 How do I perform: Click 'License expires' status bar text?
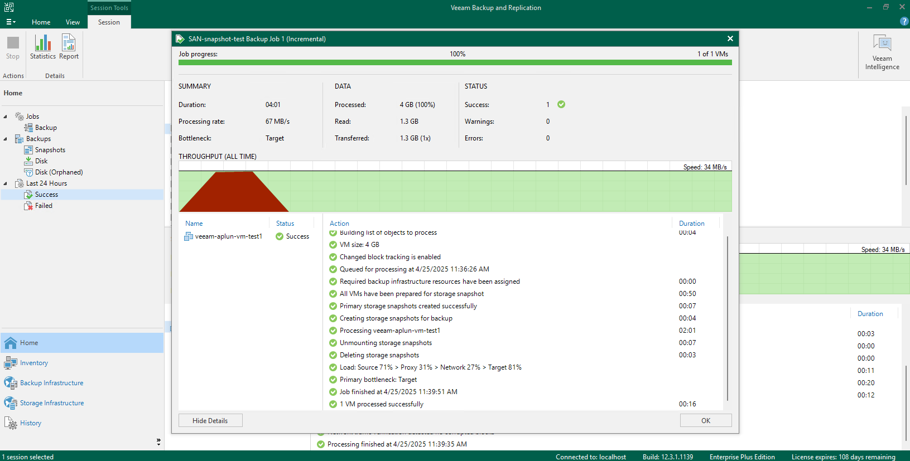click(843, 457)
